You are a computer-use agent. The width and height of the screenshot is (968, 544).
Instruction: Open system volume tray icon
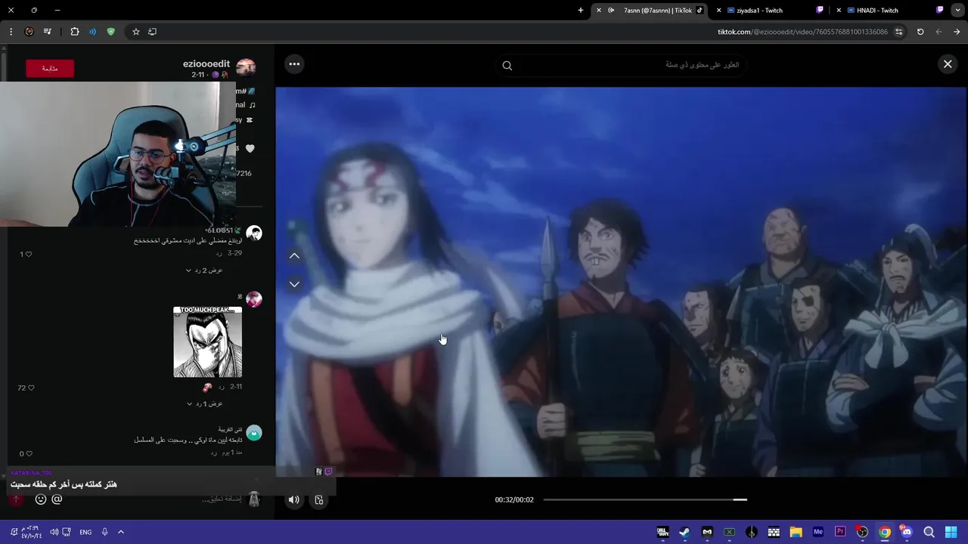(54, 532)
